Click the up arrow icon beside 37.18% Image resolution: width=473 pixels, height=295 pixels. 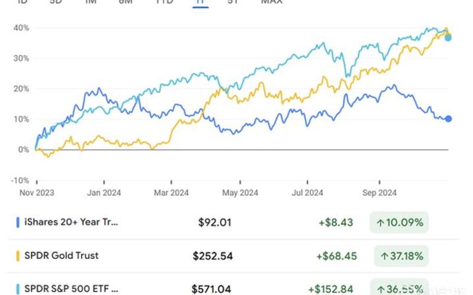[x=384, y=255]
